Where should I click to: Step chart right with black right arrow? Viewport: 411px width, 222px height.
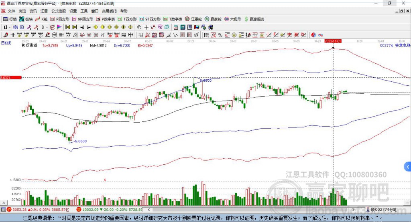(x=89, y=27)
